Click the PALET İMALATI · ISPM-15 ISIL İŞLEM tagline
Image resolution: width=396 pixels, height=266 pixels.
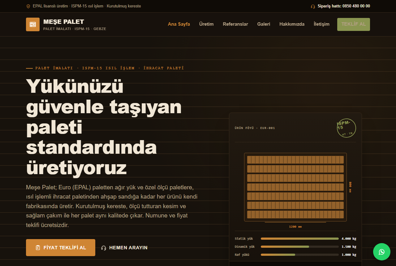pyautogui.click(x=110, y=68)
